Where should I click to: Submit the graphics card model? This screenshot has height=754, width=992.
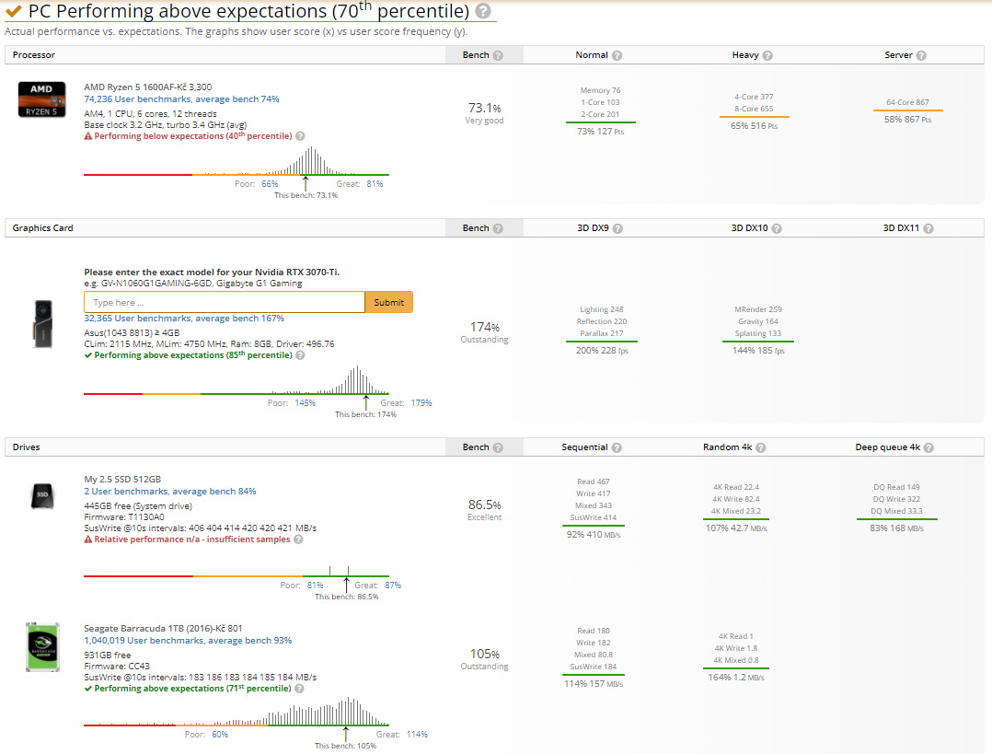tap(388, 303)
